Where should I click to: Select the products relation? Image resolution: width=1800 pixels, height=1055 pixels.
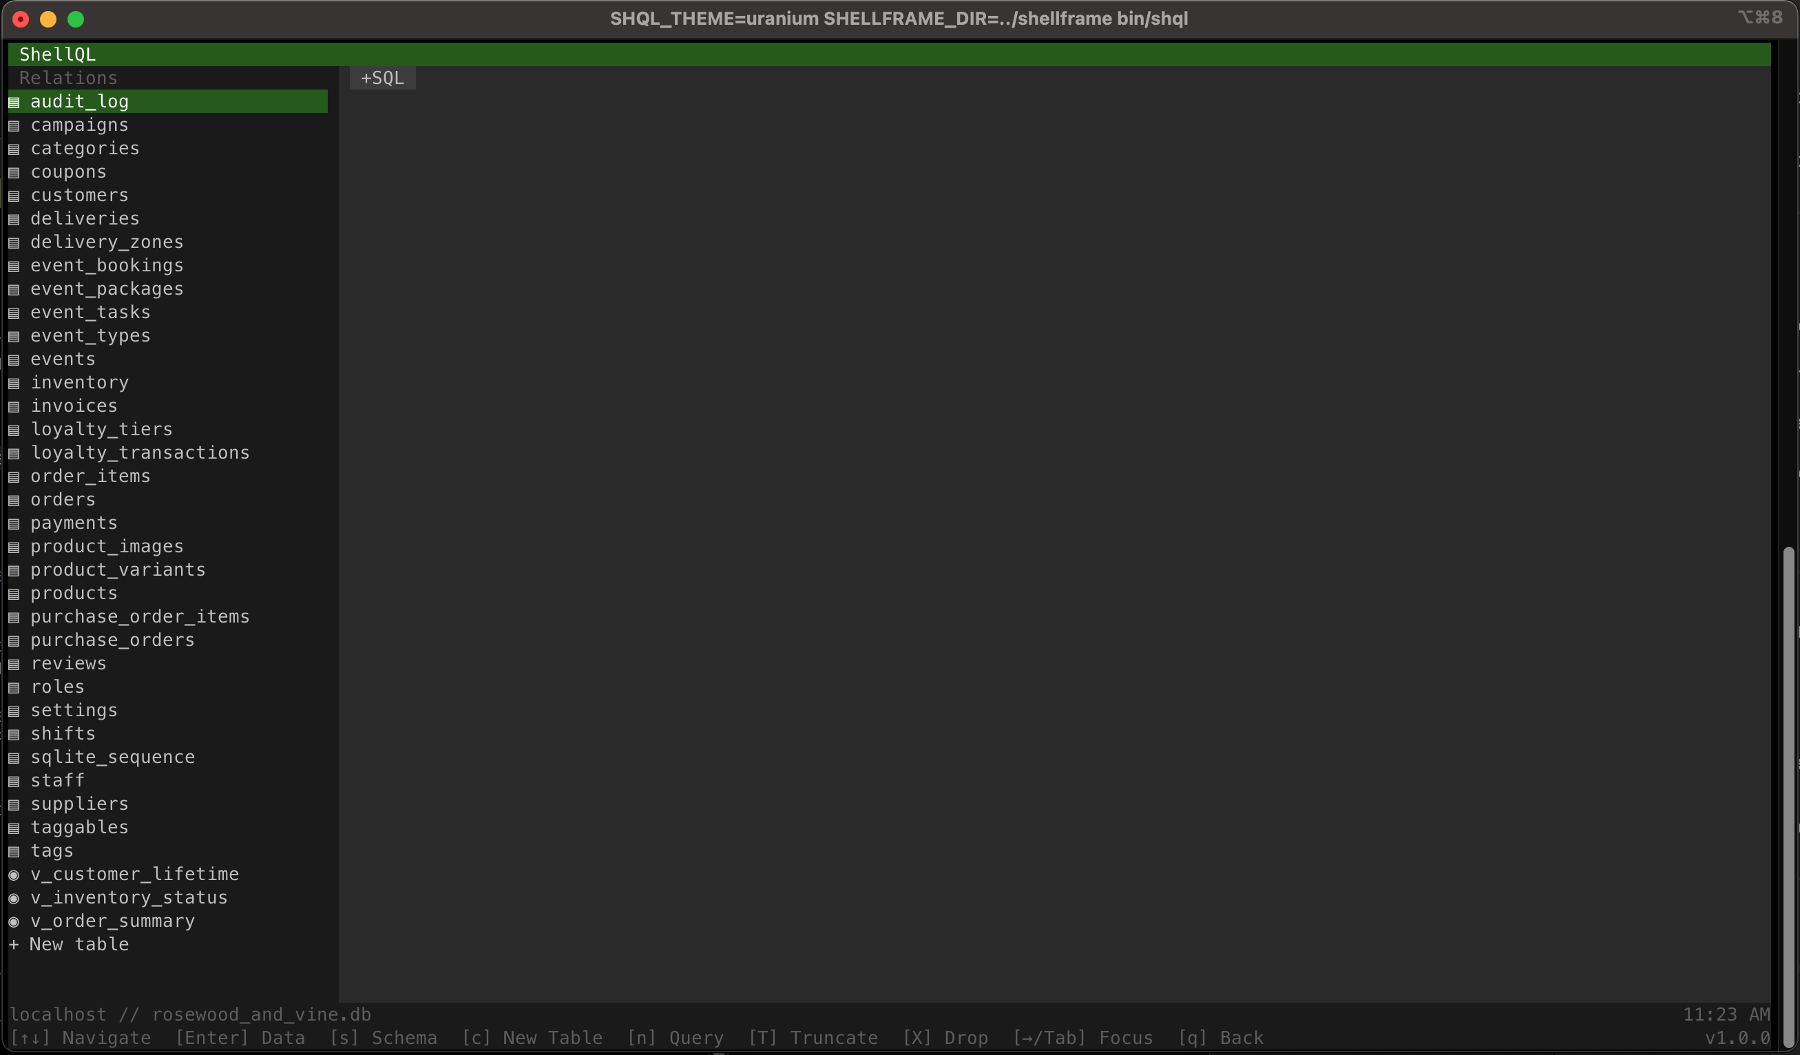coord(74,593)
